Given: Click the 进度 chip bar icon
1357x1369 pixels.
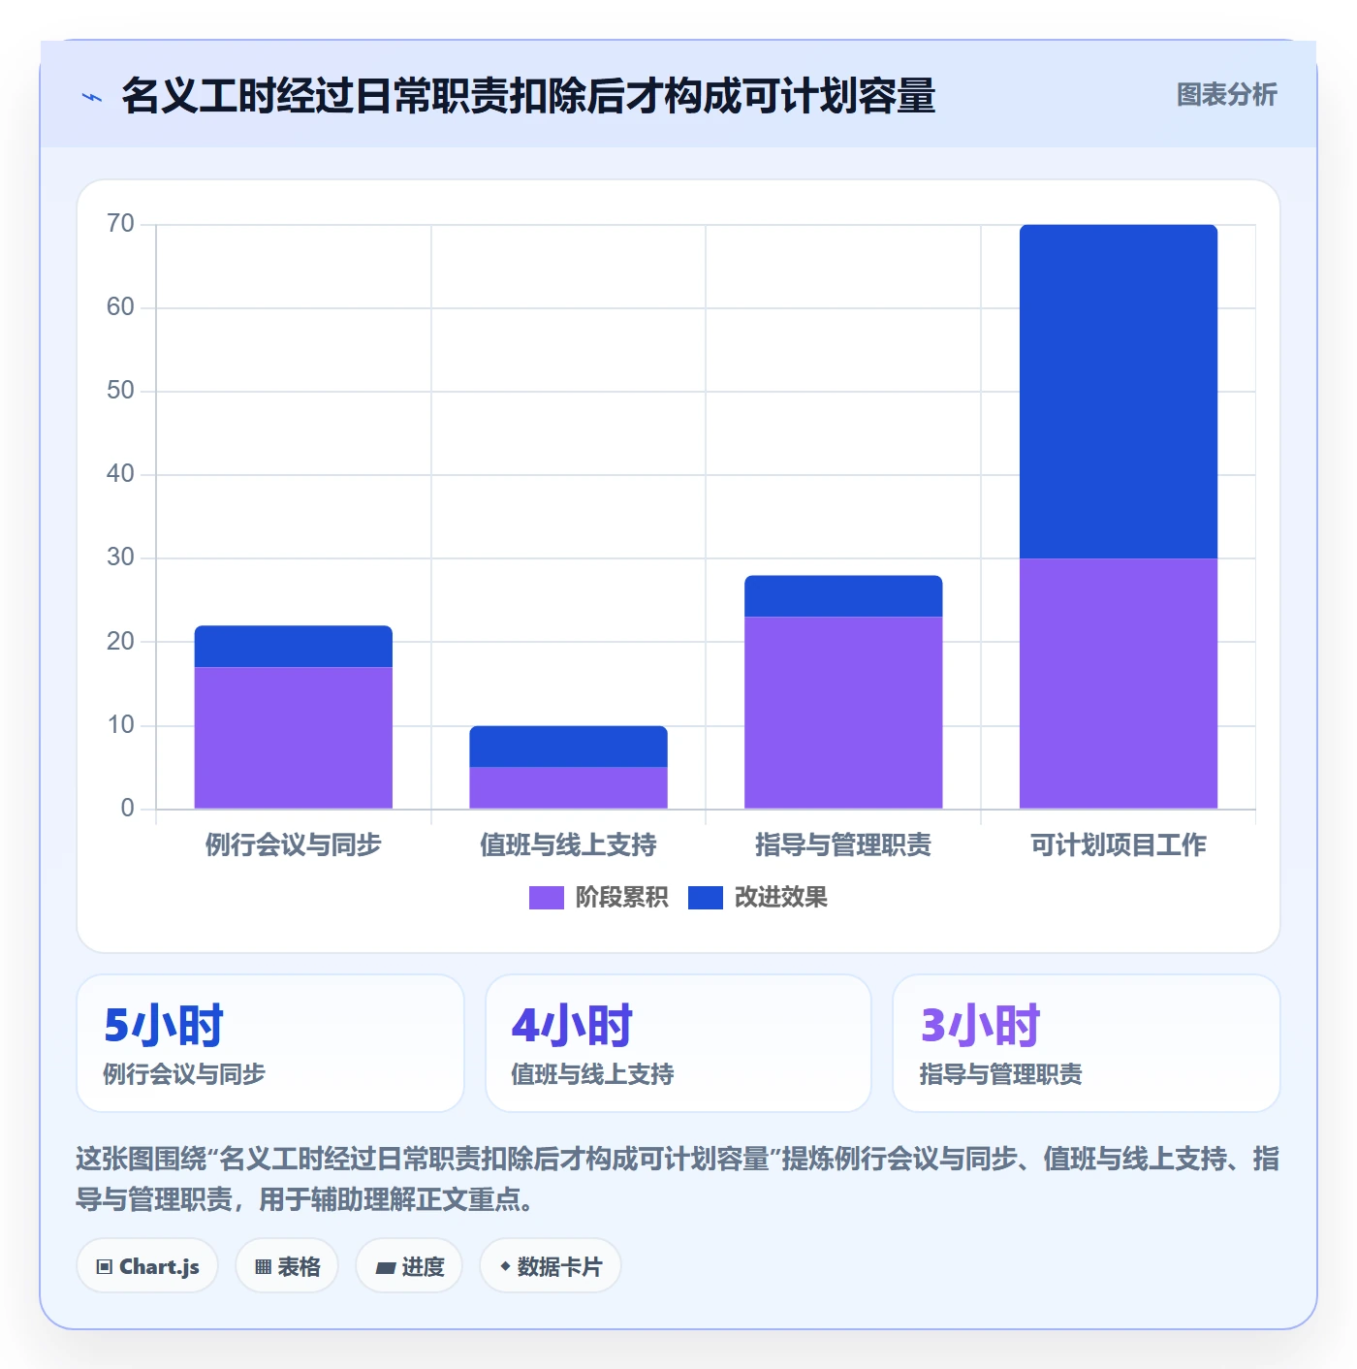Looking at the screenshot, I should pyautogui.click(x=385, y=1267).
